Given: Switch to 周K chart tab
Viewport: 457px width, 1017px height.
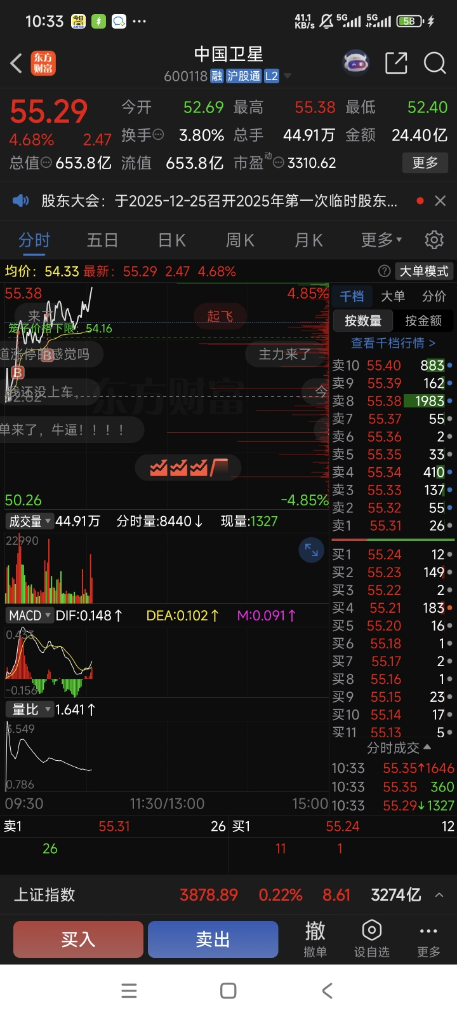Looking at the screenshot, I should (240, 240).
